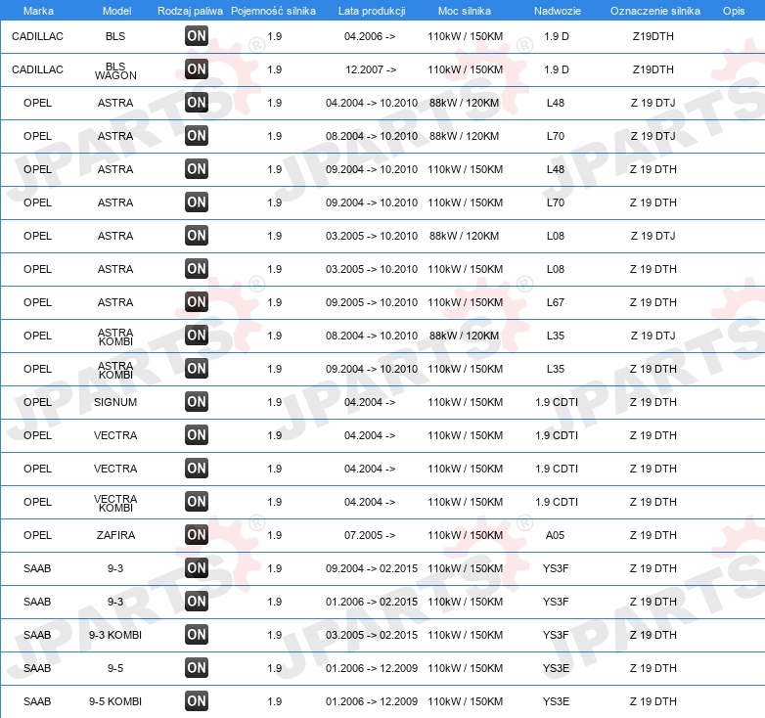This screenshot has height=718, width=765.
Task: Click the ON icon in the SAAB 9-3 09.2004 row
Action: [197, 568]
